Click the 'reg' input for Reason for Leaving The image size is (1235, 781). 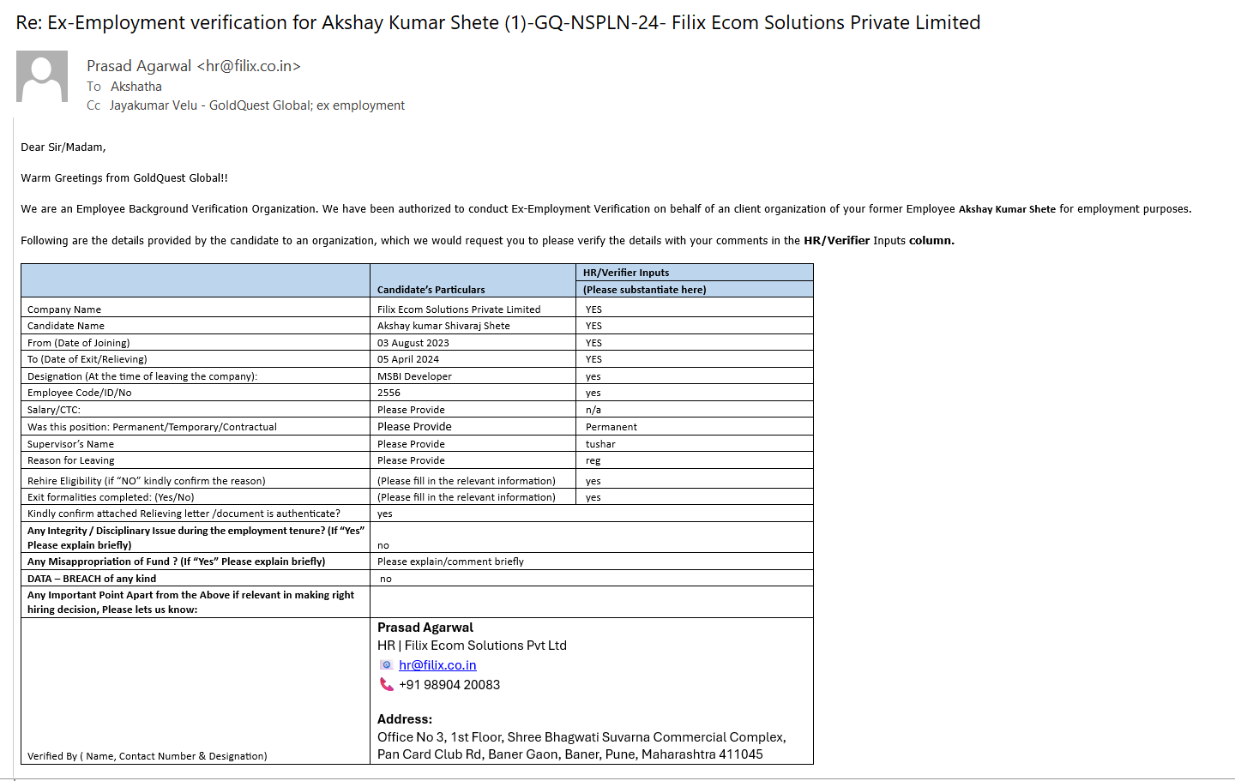point(593,460)
